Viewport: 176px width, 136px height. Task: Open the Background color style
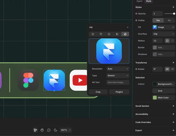[164, 84]
